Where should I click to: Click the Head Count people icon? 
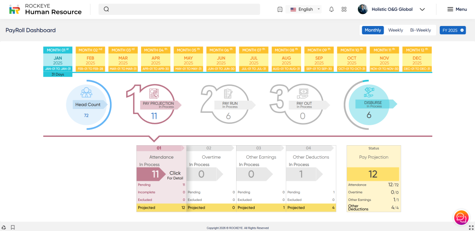point(86,93)
